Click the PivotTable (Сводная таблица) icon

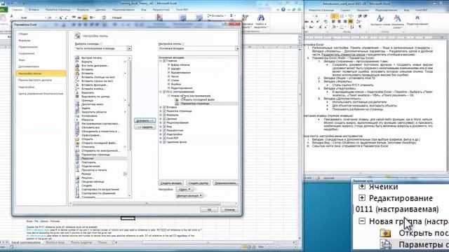[x=77, y=182]
